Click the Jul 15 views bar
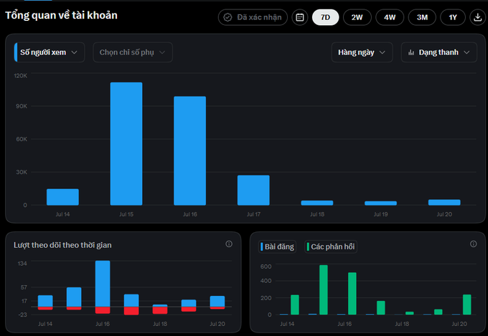The height and width of the screenshot is (336, 488). pos(126,143)
